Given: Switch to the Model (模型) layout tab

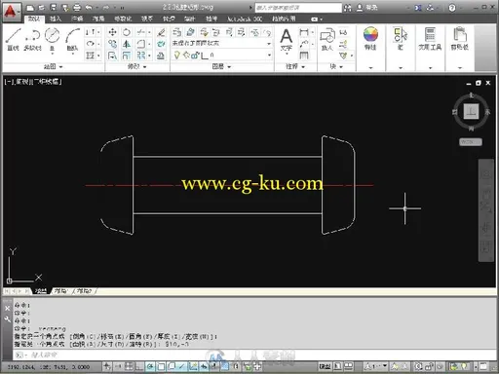Looking at the screenshot, I should click(x=41, y=291).
